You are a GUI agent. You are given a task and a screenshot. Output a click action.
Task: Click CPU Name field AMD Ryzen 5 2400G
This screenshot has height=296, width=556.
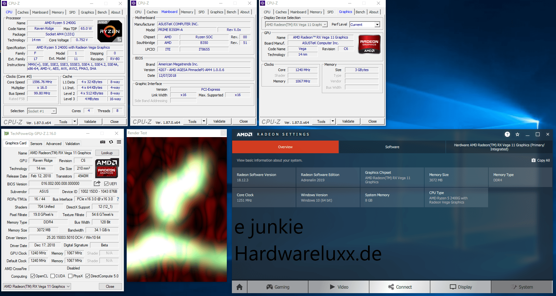click(60, 23)
